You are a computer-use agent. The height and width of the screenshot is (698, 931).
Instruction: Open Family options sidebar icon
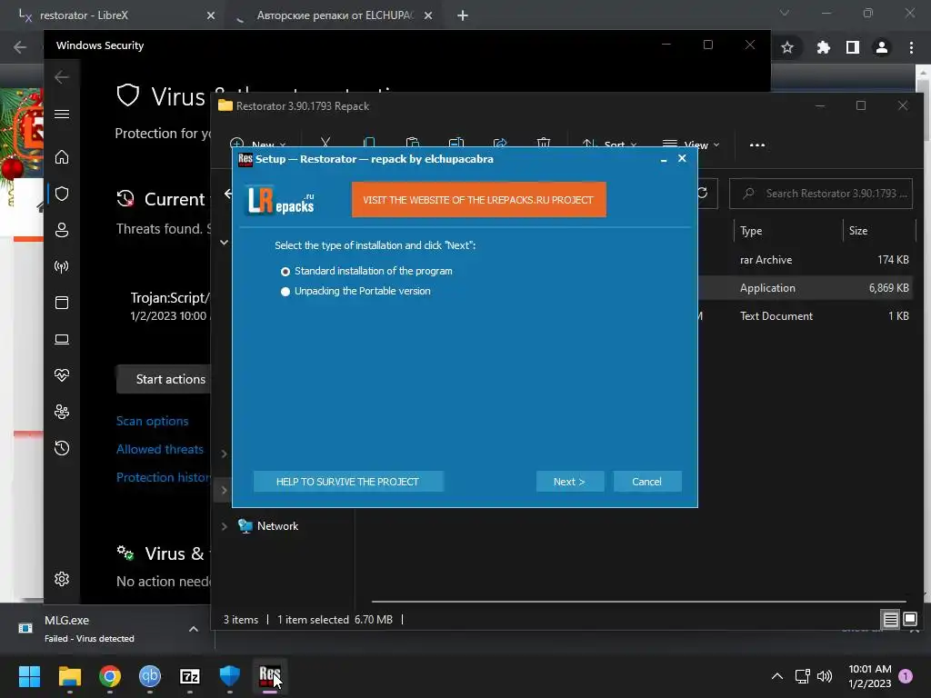tap(62, 412)
